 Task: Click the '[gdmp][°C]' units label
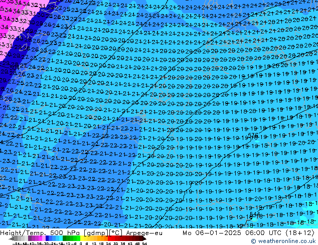pyautogui.click(x=103, y=233)
